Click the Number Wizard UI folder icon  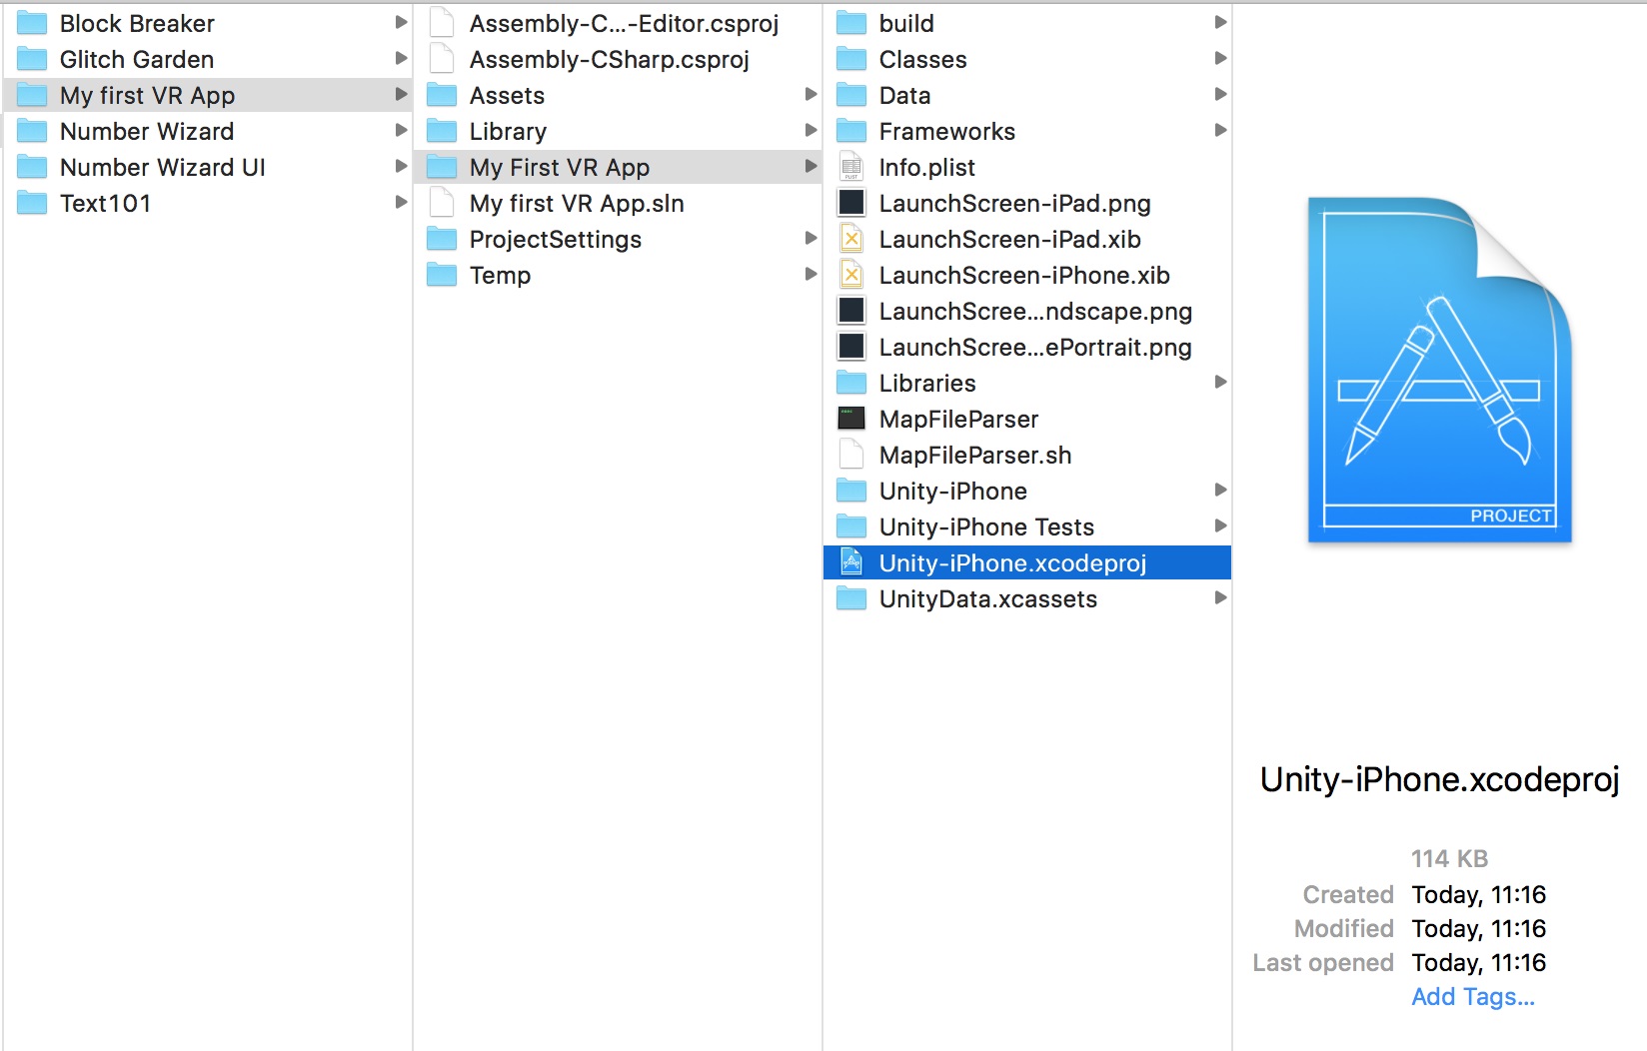32,167
